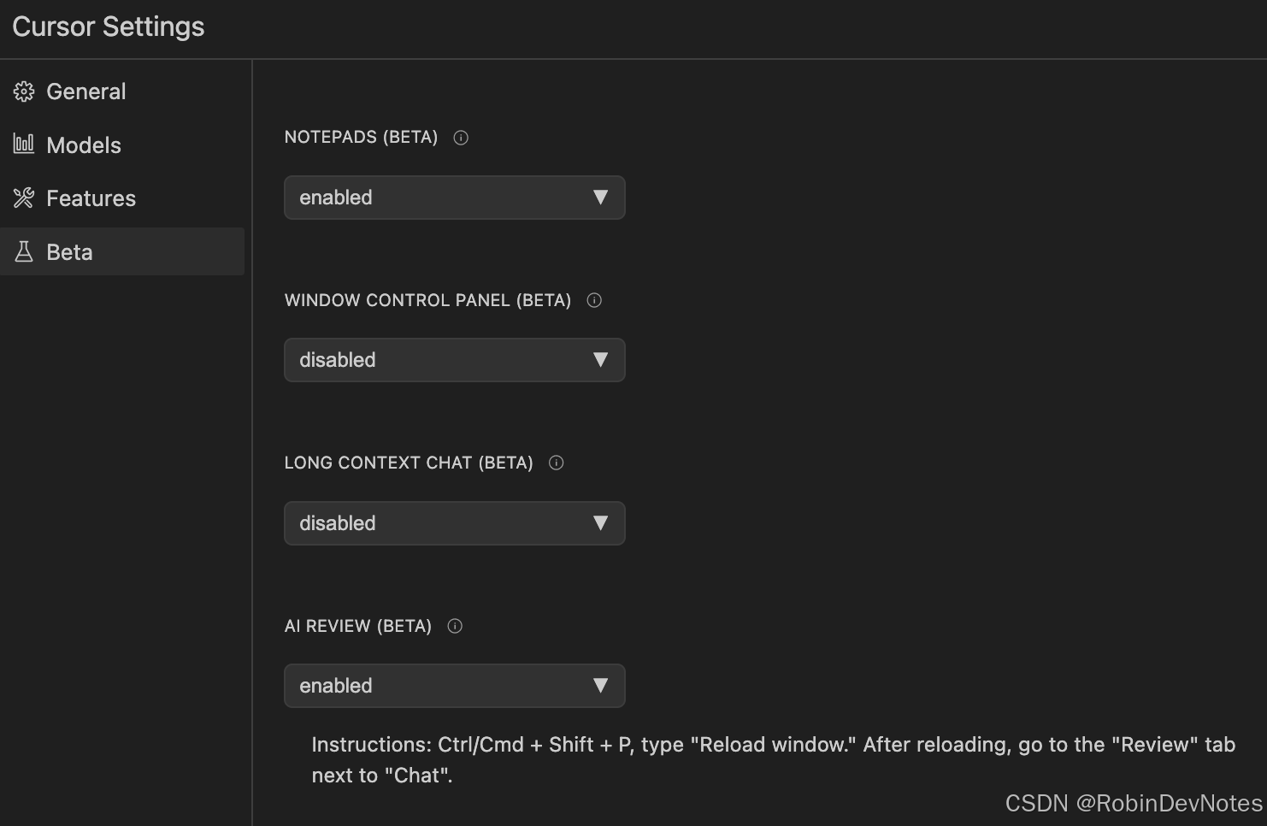Image resolution: width=1267 pixels, height=826 pixels.
Task: Click the info icon beside AI Review (Beta)
Action: pos(455,626)
